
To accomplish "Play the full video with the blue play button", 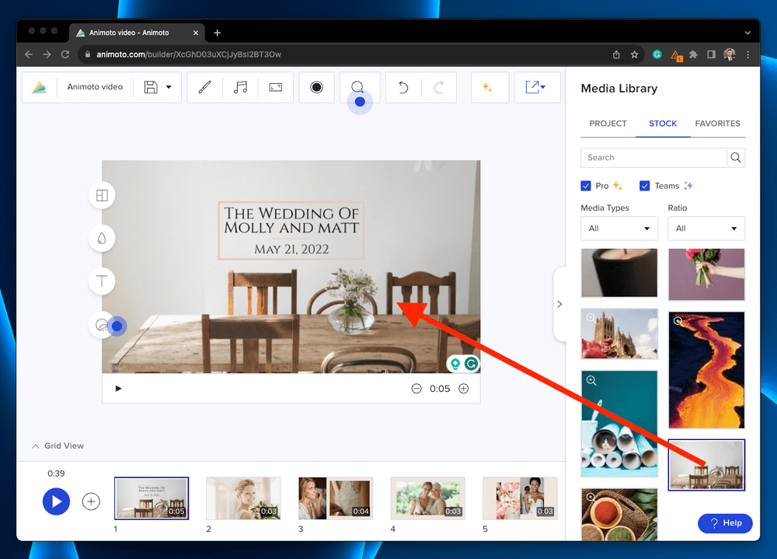I will click(x=56, y=501).
